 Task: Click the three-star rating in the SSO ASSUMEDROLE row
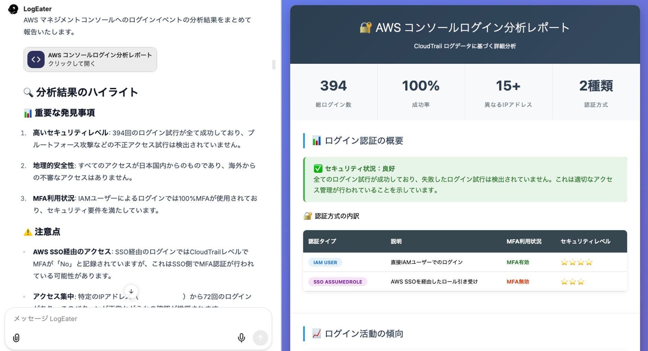(x=572, y=282)
